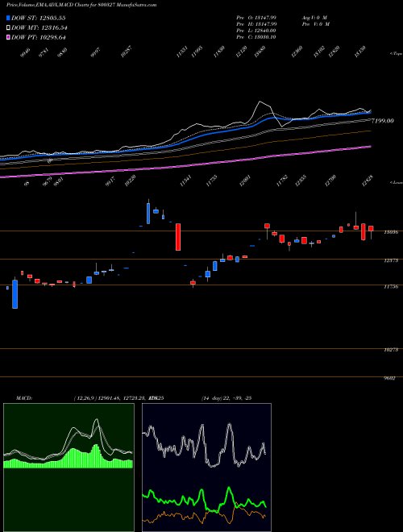
Task: Click the large blue candlestick at chart start
Action: coord(15,293)
